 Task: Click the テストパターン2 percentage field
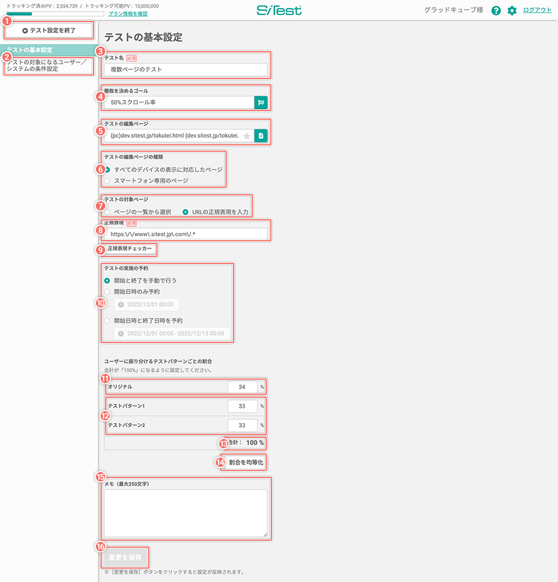[x=242, y=426]
